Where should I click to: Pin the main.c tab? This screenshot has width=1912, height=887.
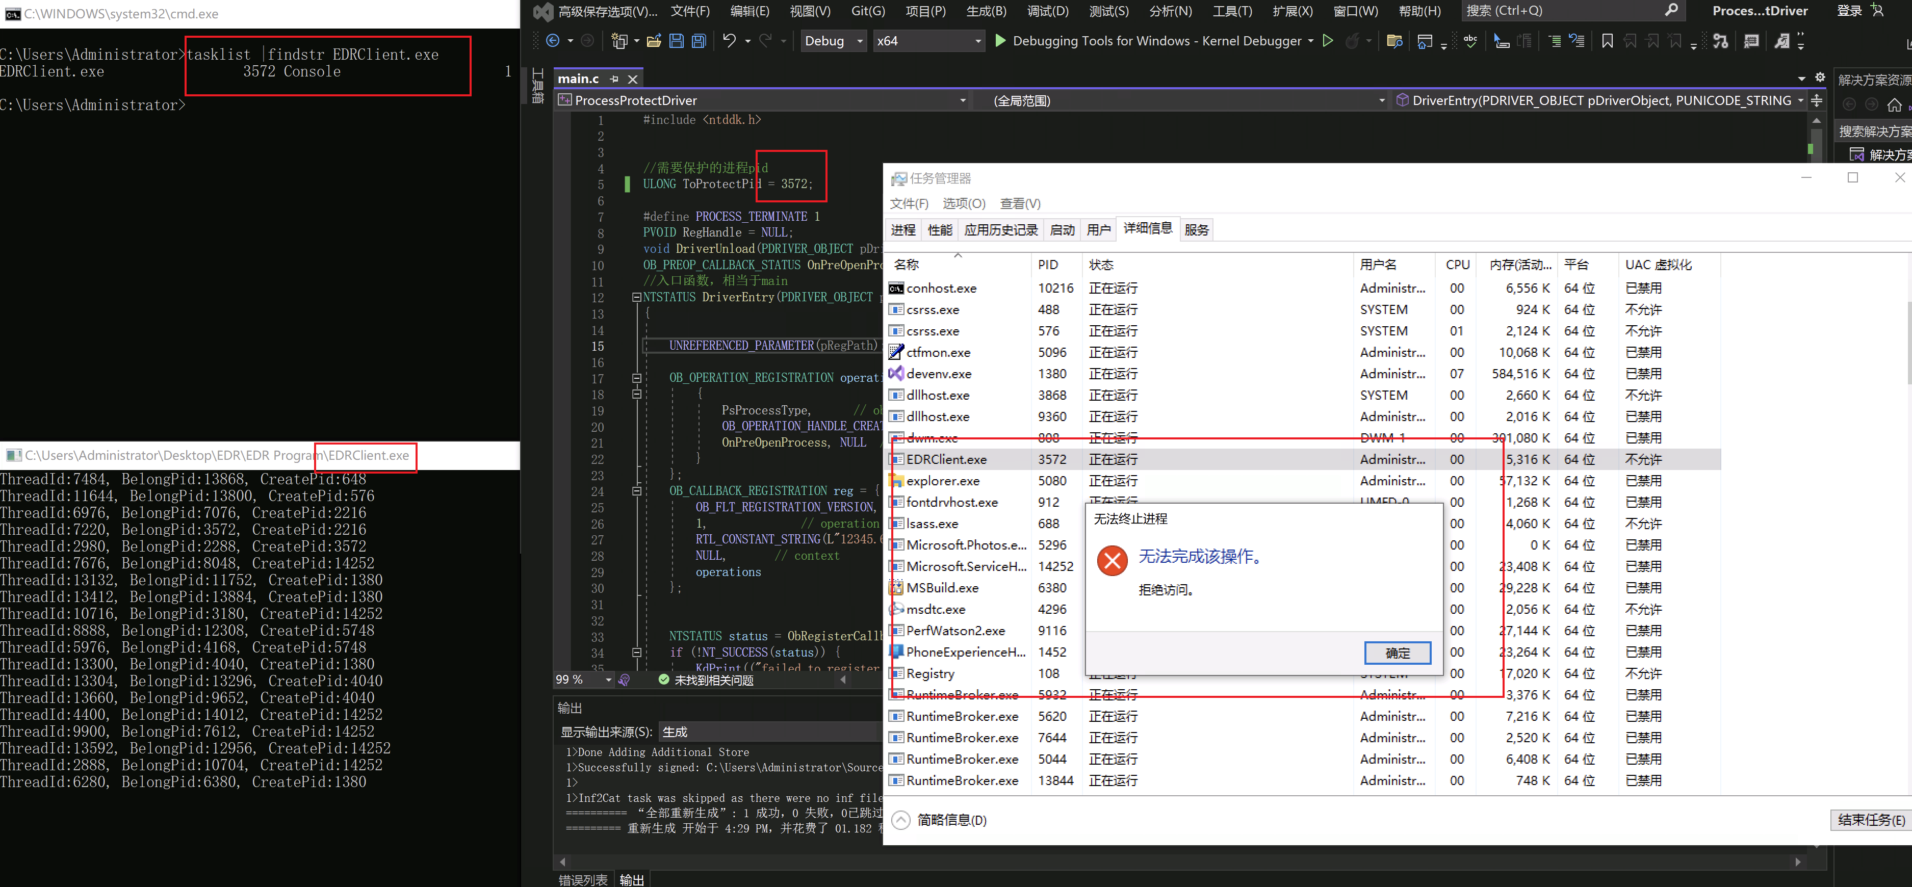[614, 79]
